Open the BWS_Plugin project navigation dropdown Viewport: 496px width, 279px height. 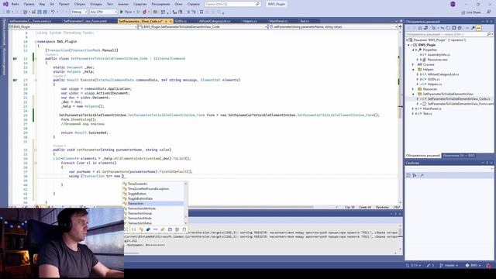pyautogui.click(x=73, y=27)
